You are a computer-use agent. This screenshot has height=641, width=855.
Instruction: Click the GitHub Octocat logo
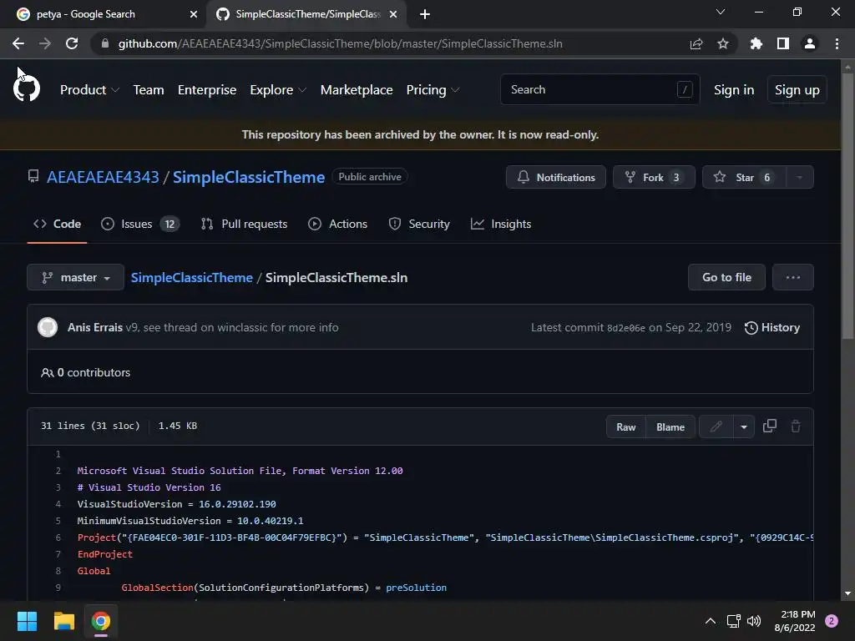26,88
